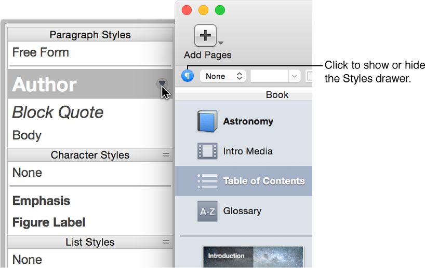This screenshot has width=425, height=268.
Task: Click the green zoom window button
Action: [220, 10]
